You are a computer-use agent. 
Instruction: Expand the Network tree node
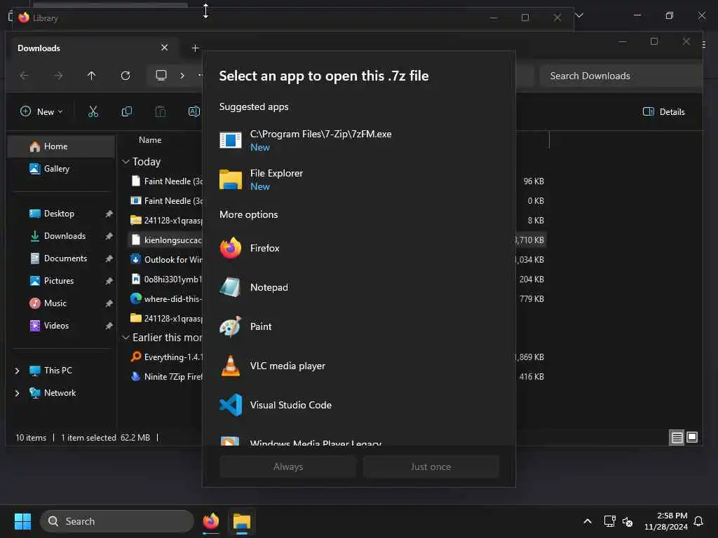pyautogui.click(x=18, y=393)
